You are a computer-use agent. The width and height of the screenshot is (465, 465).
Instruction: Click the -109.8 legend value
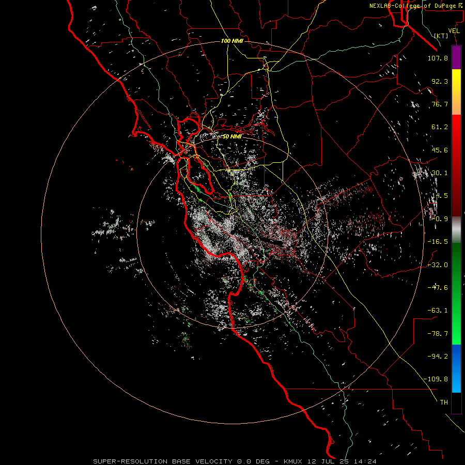(436, 379)
